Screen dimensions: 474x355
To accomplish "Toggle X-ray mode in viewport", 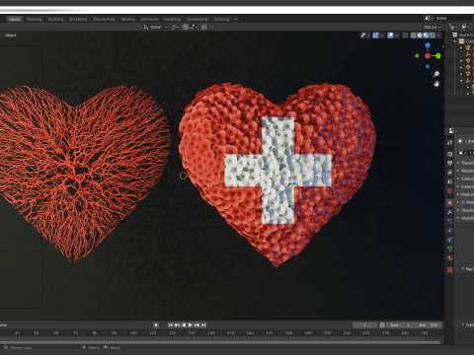I will pyautogui.click(x=405, y=35).
